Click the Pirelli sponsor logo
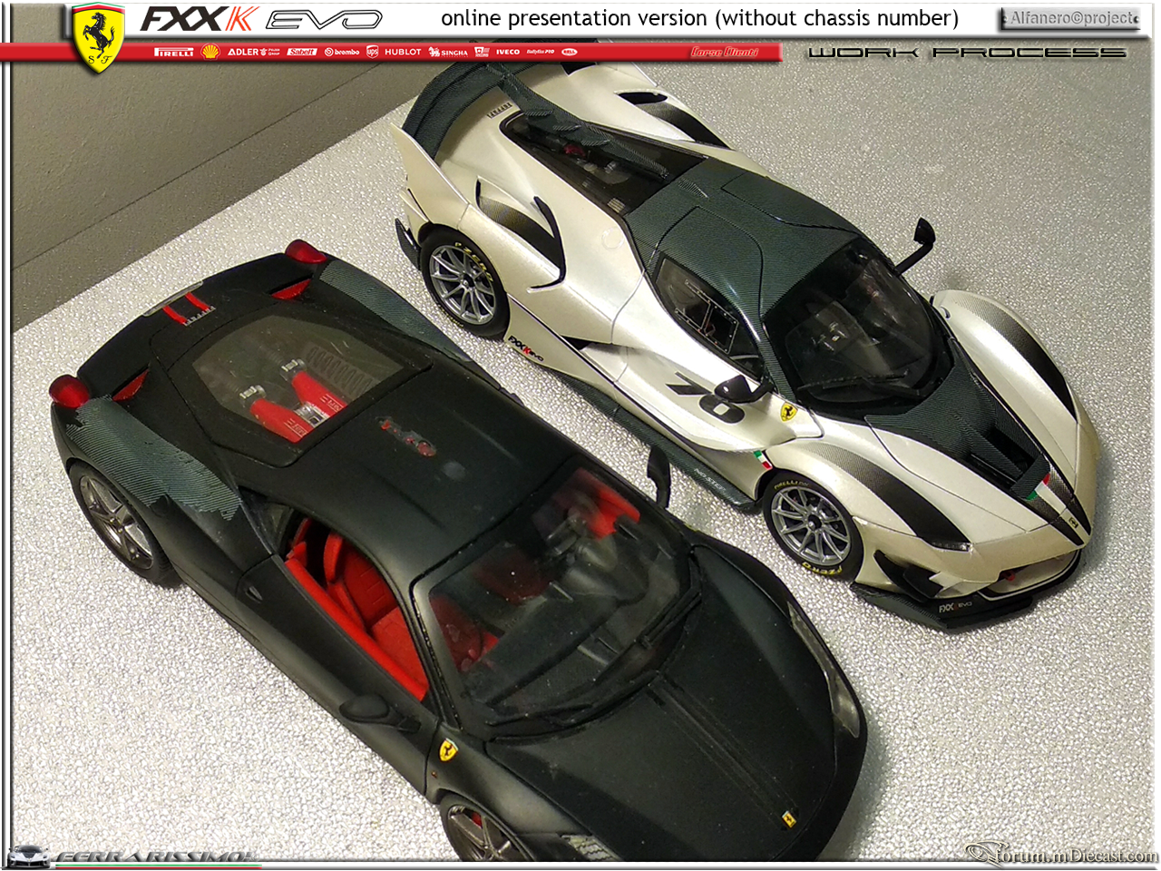 tap(173, 52)
